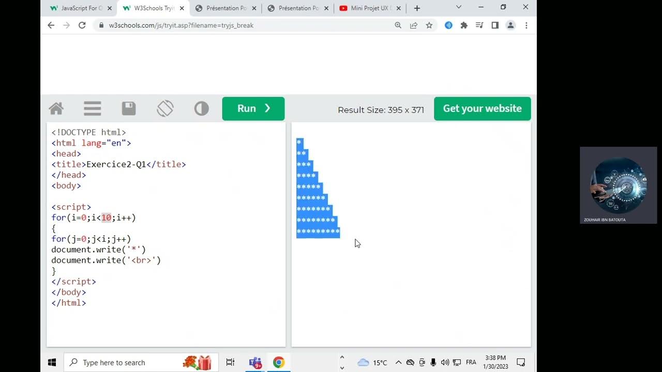Open the volume speaker control
662x372 pixels.
(x=445, y=363)
